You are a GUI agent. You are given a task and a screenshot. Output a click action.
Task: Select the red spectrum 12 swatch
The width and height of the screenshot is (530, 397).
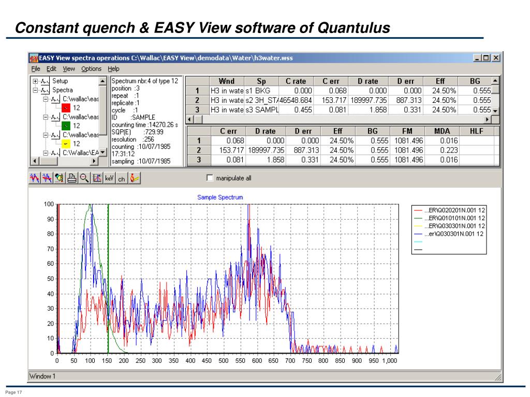click(x=66, y=108)
